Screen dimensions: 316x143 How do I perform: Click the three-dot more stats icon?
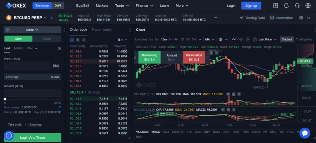[216, 18]
